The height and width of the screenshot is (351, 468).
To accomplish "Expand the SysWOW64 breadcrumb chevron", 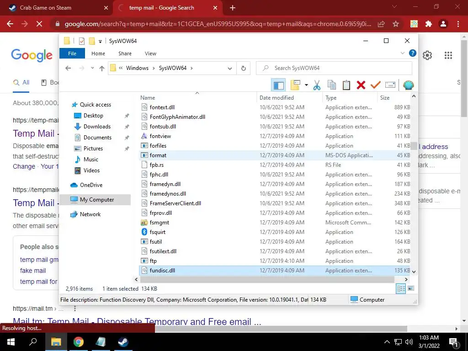I will point(191,69).
